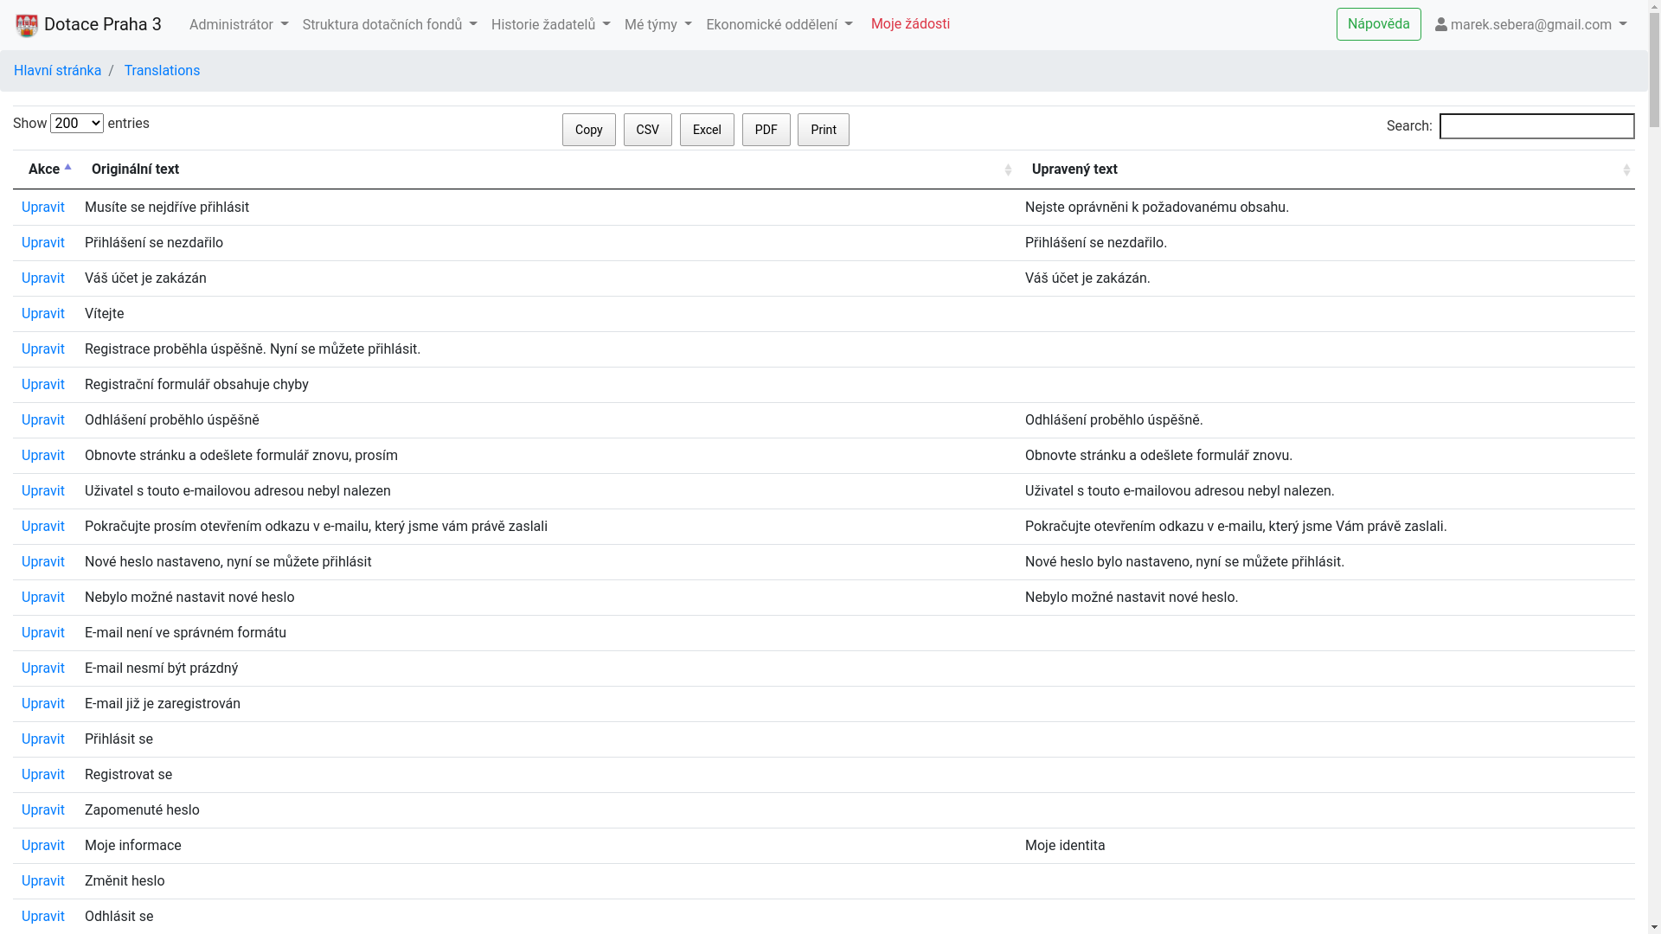Open the Administrátor dropdown menu
Viewport: 1661px width, 934px height.
239,25
